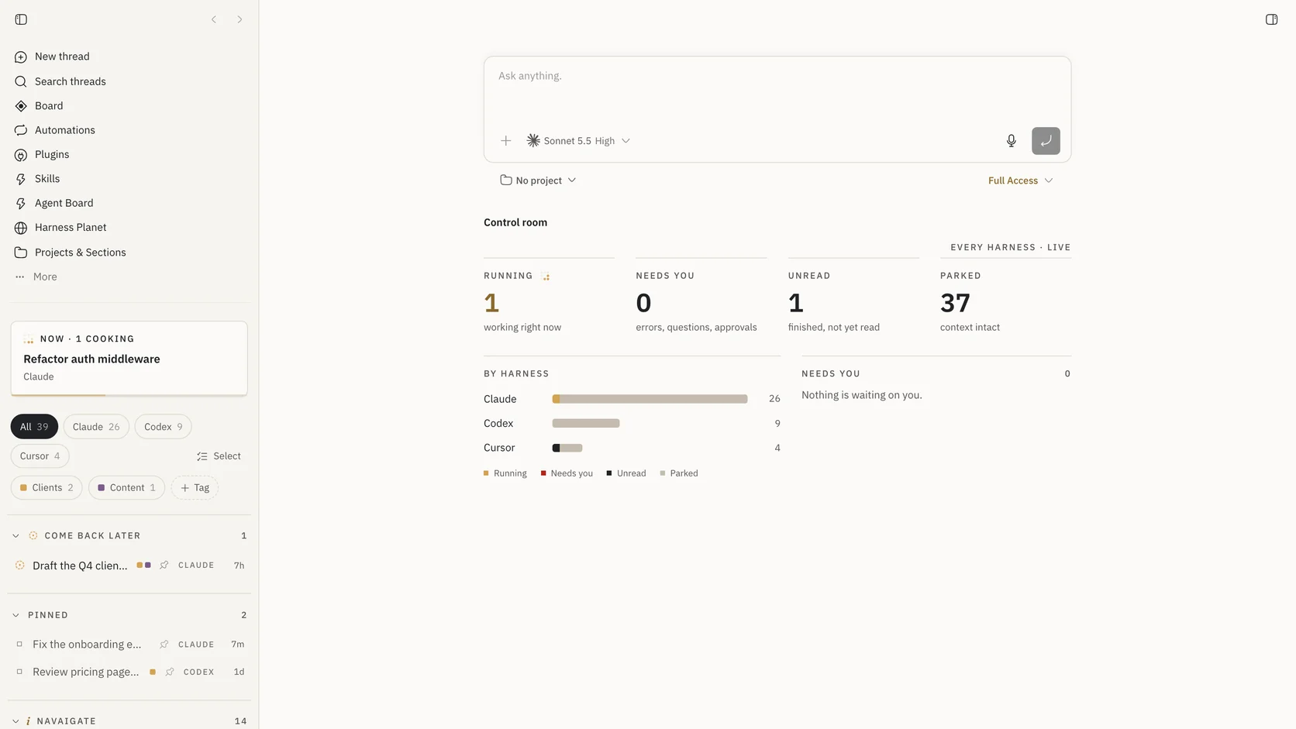1296x729 pixels.
Task: Open the Sonnet 5.5 High model dropdown
Action: (x=578, y=141)
